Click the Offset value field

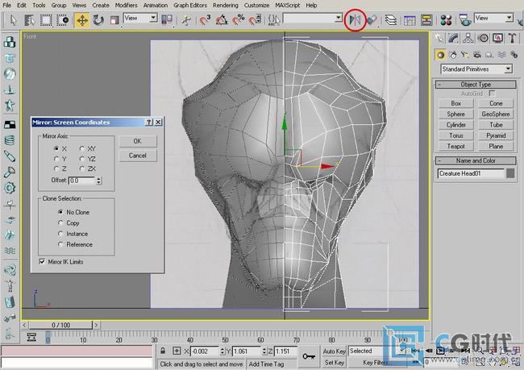click(x=82, y=181)
